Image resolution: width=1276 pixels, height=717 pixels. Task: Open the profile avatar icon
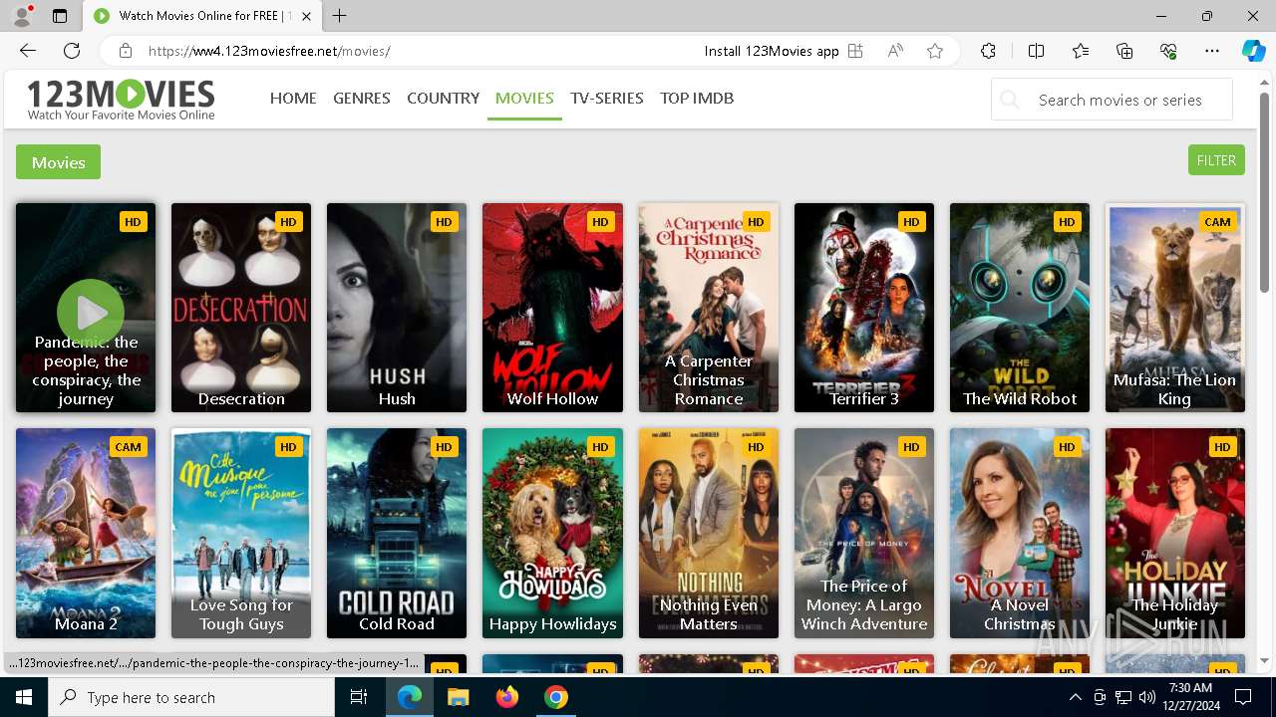point(22,16)
